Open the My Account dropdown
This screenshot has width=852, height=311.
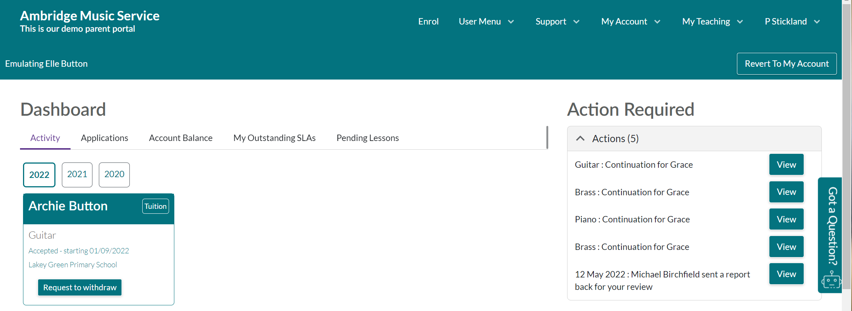coord(631,21)
